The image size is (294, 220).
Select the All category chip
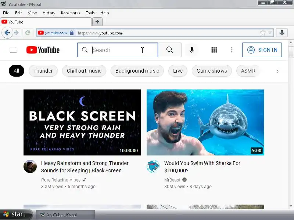[x=17, y=71]
